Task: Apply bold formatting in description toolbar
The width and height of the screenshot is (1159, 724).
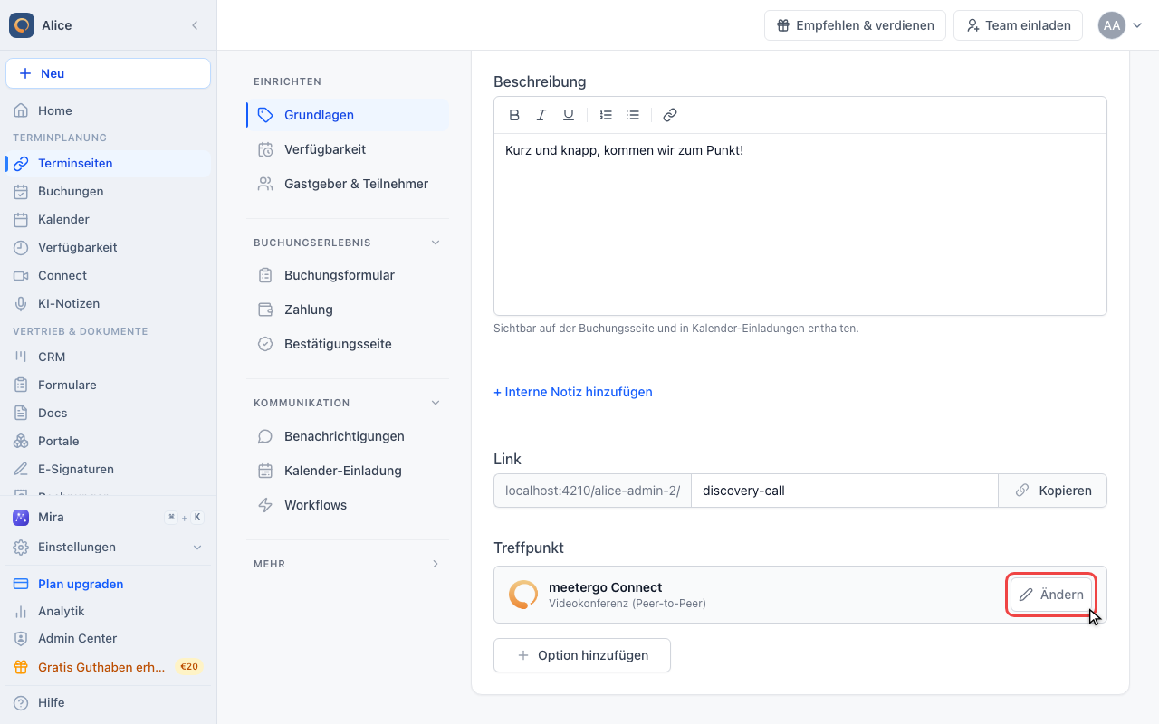Action: (x=514, y=115)
